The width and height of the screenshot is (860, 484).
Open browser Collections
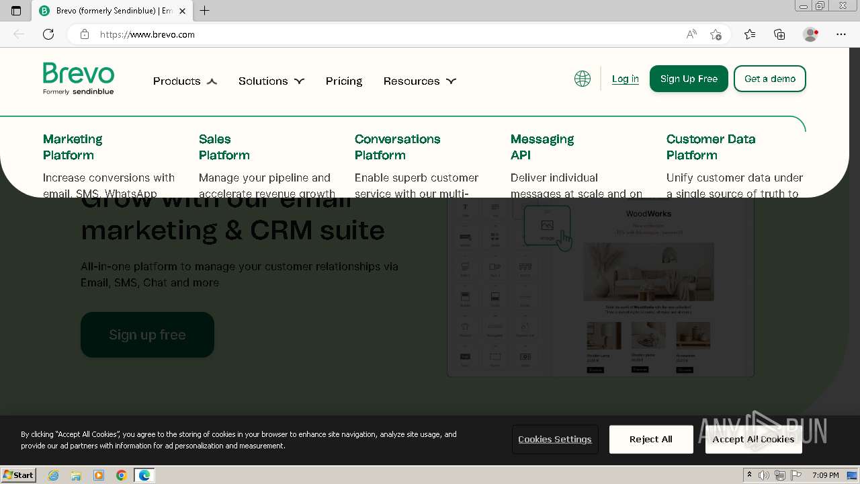coord(779,34)
